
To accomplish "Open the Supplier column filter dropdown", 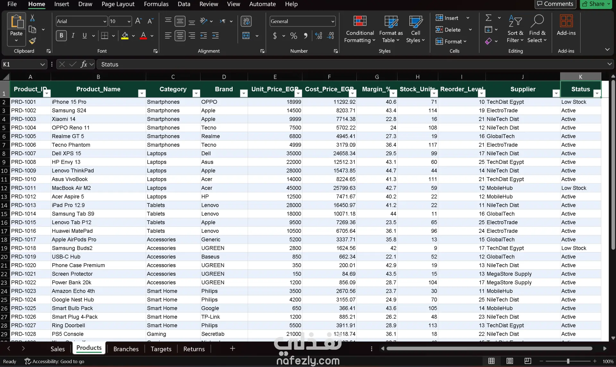I will 556,93.
